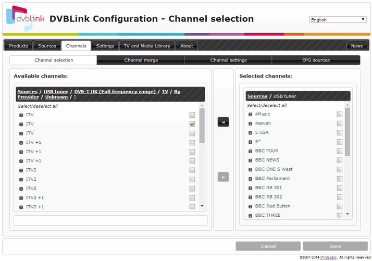Tick the BBC ONE S West checkbox

[x=340, y=169]
